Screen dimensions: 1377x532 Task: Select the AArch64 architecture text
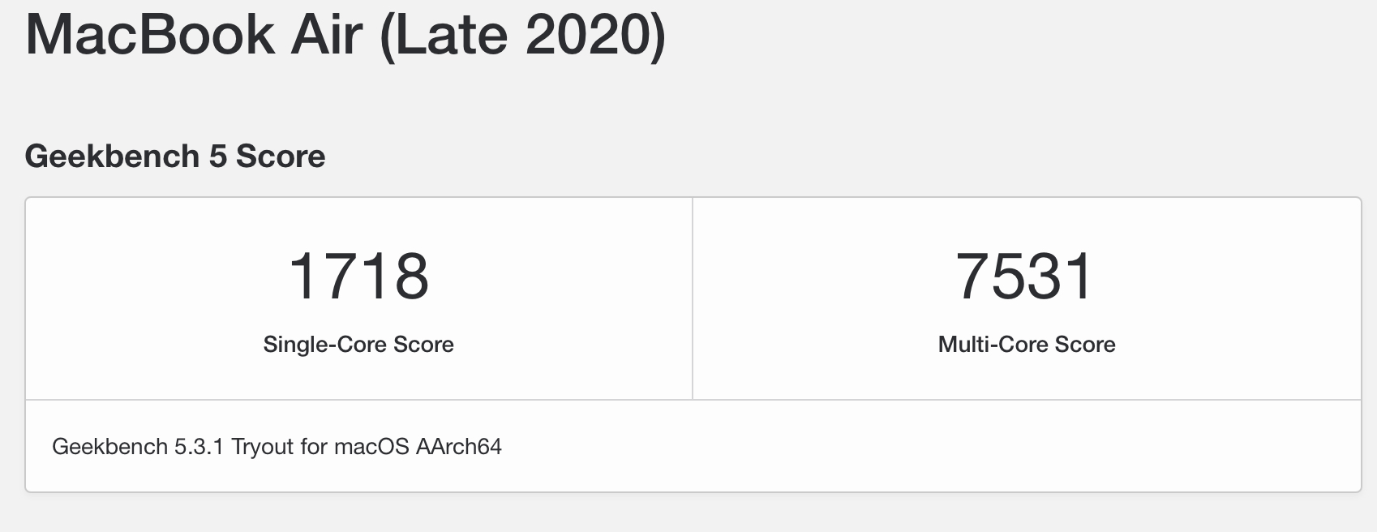point(459,447)
